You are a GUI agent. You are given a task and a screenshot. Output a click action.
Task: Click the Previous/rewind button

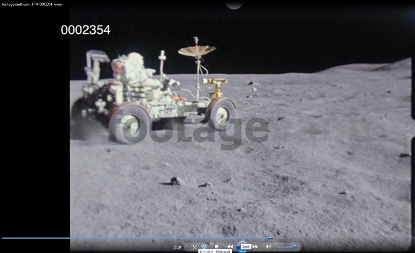click(x=229, y=247)
